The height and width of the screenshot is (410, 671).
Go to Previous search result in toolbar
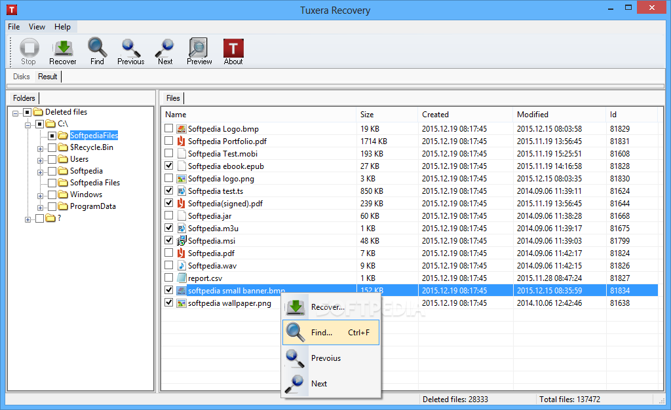[131, 47]
